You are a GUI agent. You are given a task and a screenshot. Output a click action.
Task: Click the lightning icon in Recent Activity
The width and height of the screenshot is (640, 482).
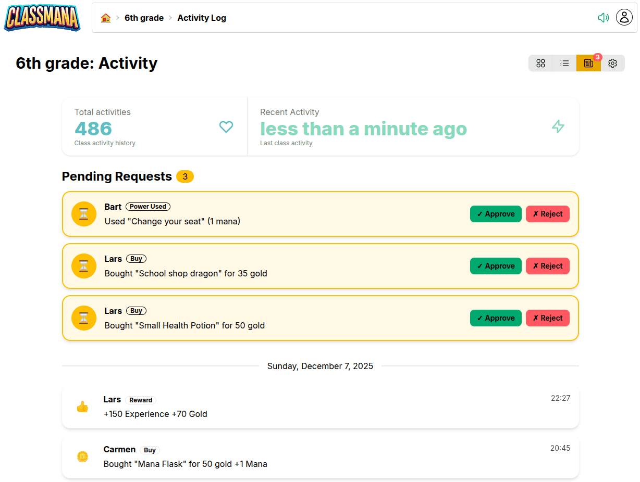click(x=558, y=126)
